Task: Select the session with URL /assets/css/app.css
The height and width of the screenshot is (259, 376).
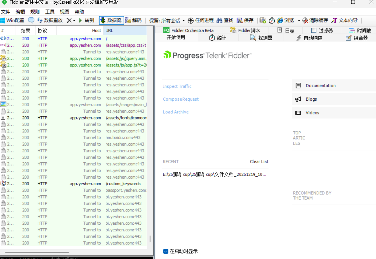Action: pos(73,45)
